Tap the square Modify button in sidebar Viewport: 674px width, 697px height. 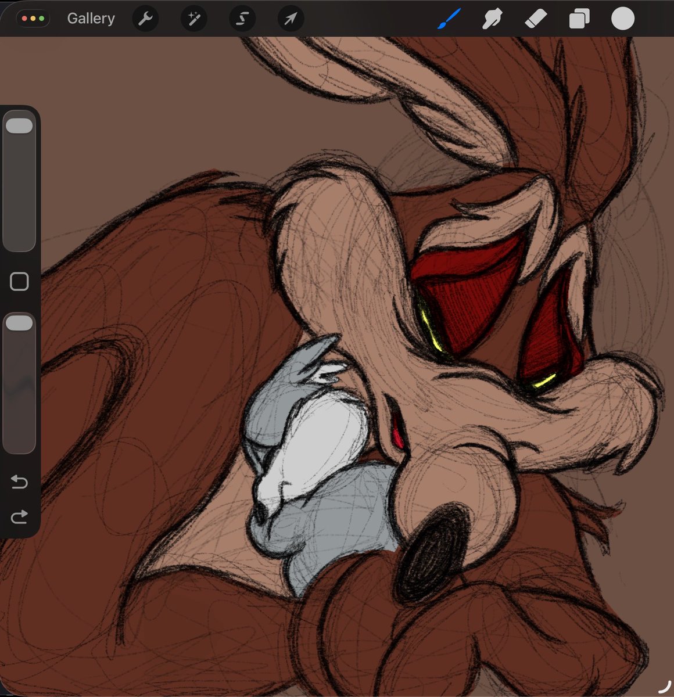click(x=19, y=282)
